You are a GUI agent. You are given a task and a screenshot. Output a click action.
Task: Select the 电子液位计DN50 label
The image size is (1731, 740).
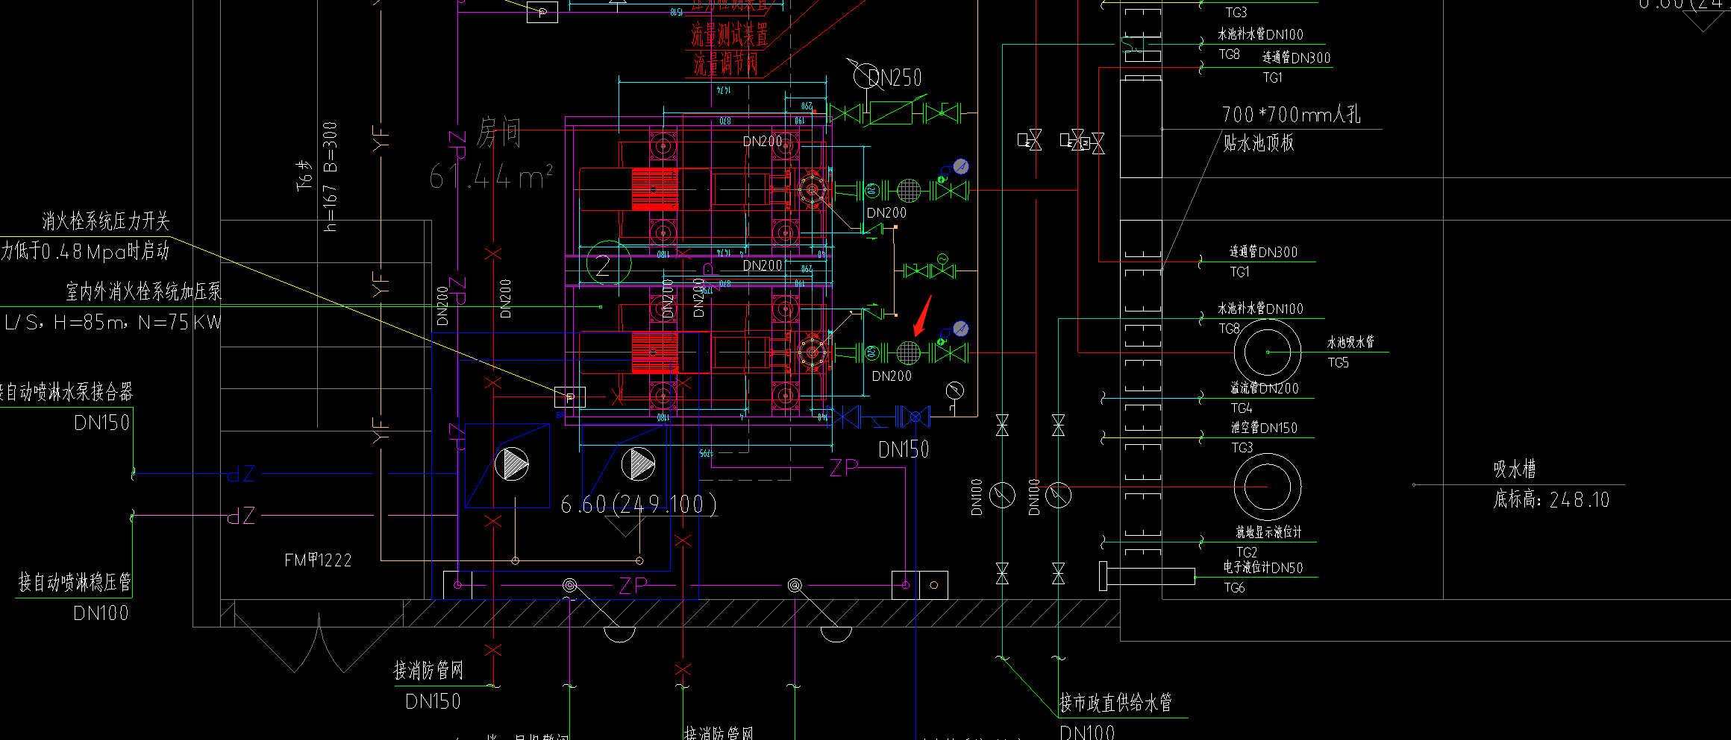1263,568
